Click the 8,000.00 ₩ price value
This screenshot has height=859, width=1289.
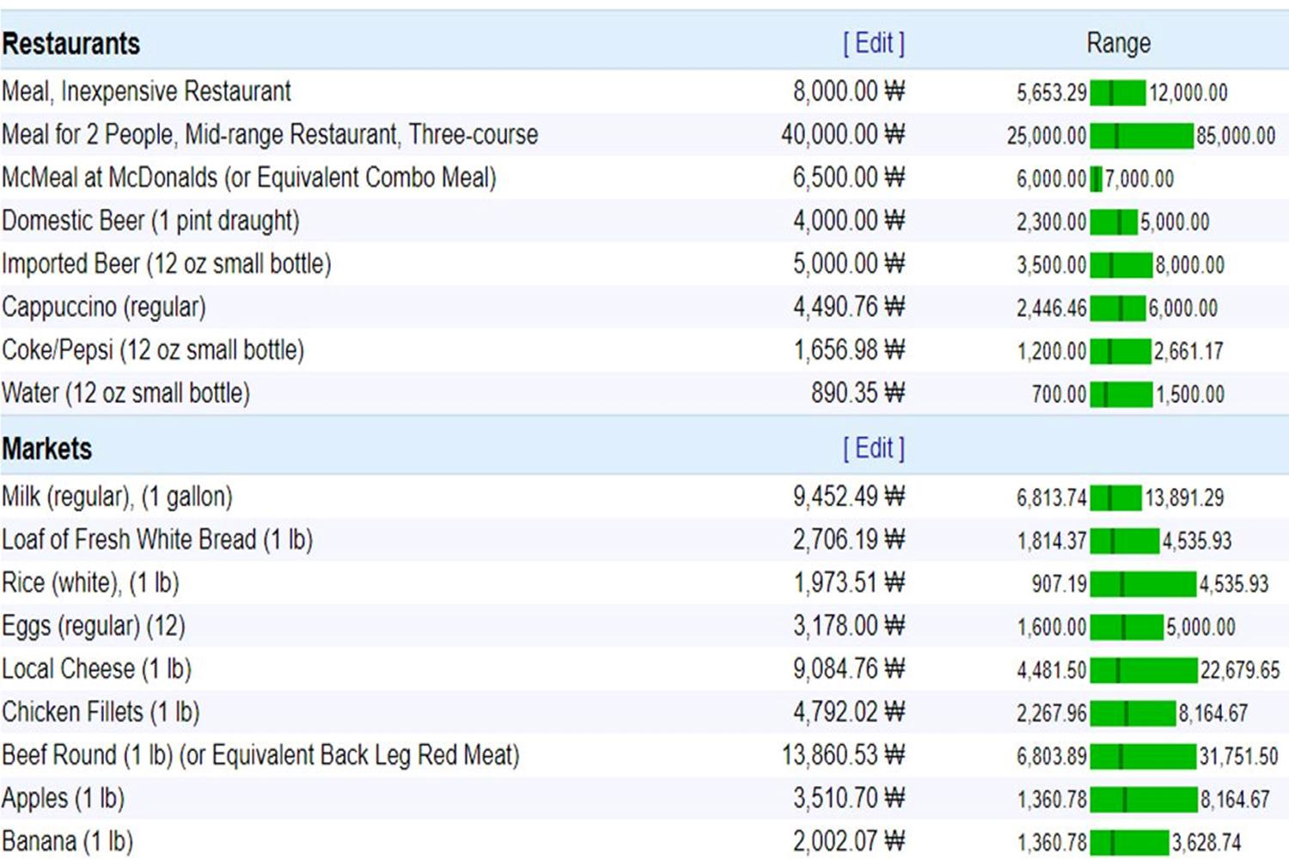(x=849, y=91)
